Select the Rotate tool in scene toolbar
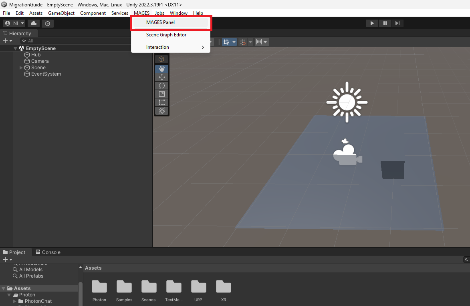470x306 pixels. coord(161,86)
